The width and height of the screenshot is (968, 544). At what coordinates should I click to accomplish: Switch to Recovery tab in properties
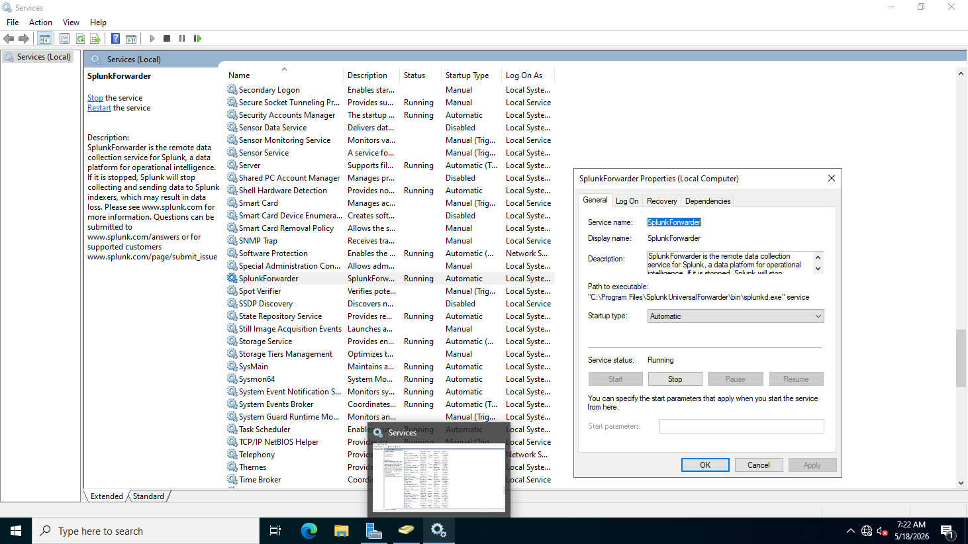(x=662, y=201)
